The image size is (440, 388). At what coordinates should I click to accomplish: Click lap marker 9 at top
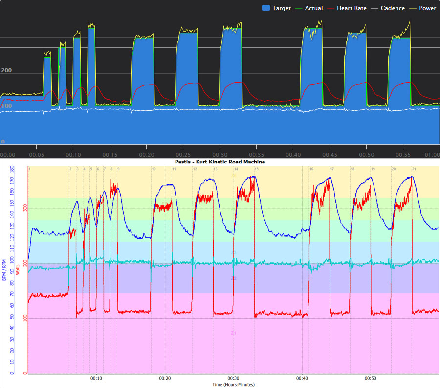coord(118,169)
